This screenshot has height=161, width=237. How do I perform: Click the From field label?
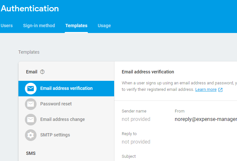179,111
